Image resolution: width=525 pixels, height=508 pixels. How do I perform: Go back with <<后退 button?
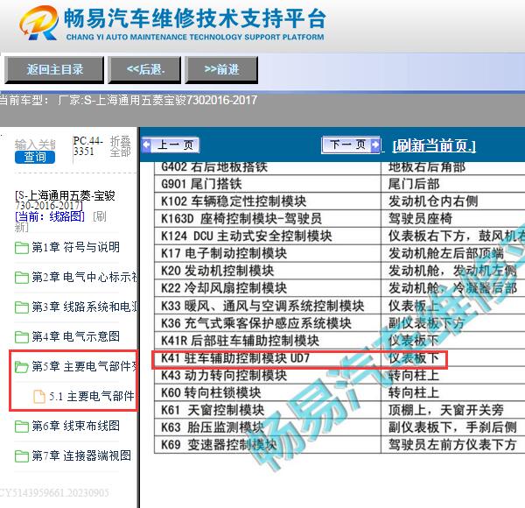[144, 70]
